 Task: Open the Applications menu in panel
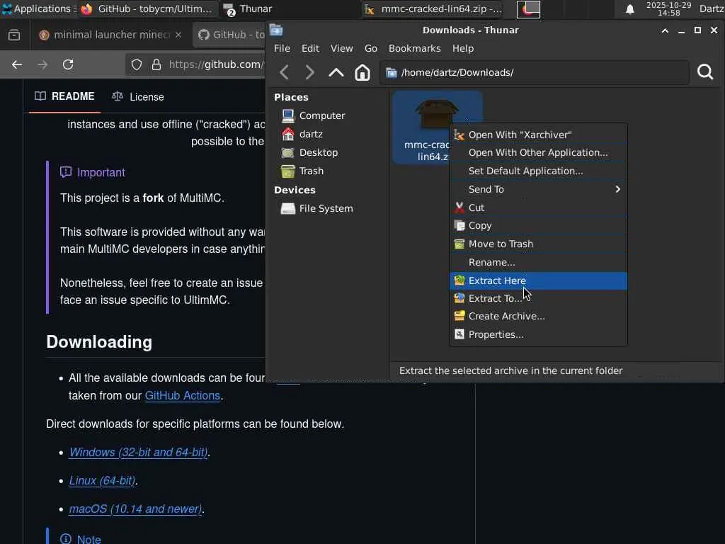(38, 8)
